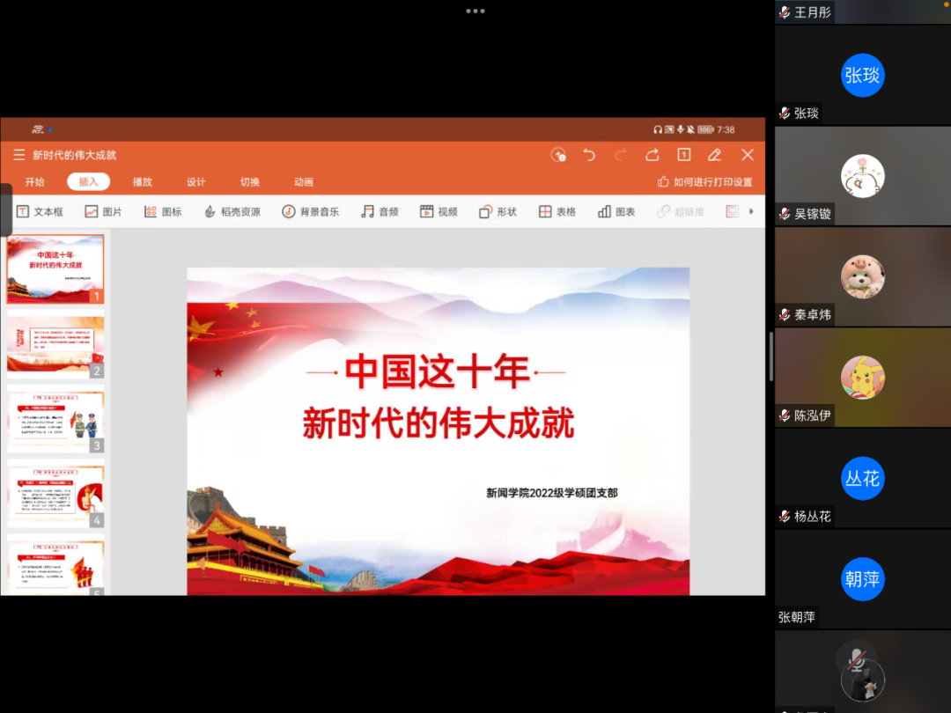This screenshot has width=951, height=713.
Task: Click 张朝萍 blue avatar labeled 朝萍
Action: [x=862, y=579]
